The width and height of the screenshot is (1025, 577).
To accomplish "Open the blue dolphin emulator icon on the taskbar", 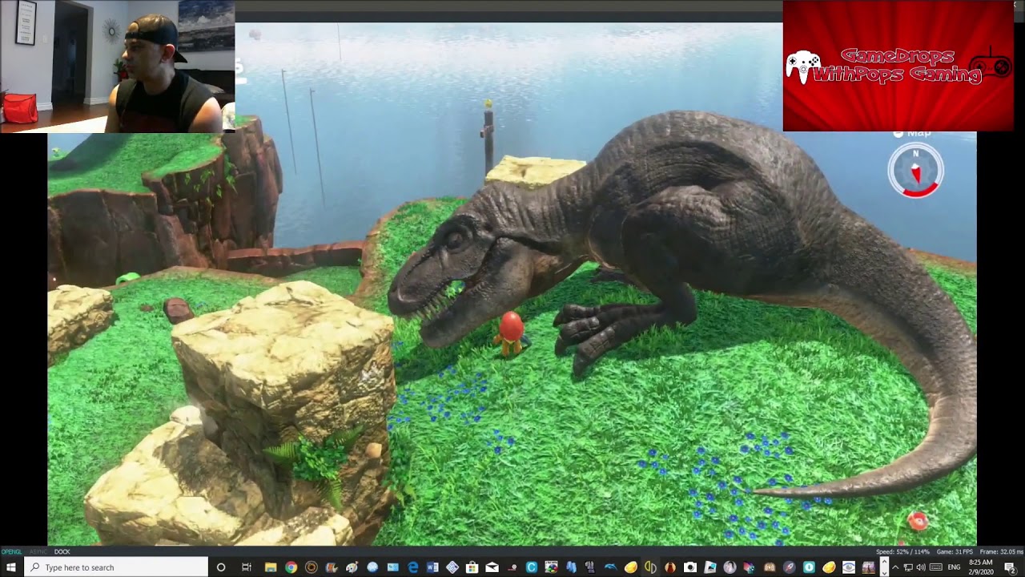I will (x=610, y=567).
